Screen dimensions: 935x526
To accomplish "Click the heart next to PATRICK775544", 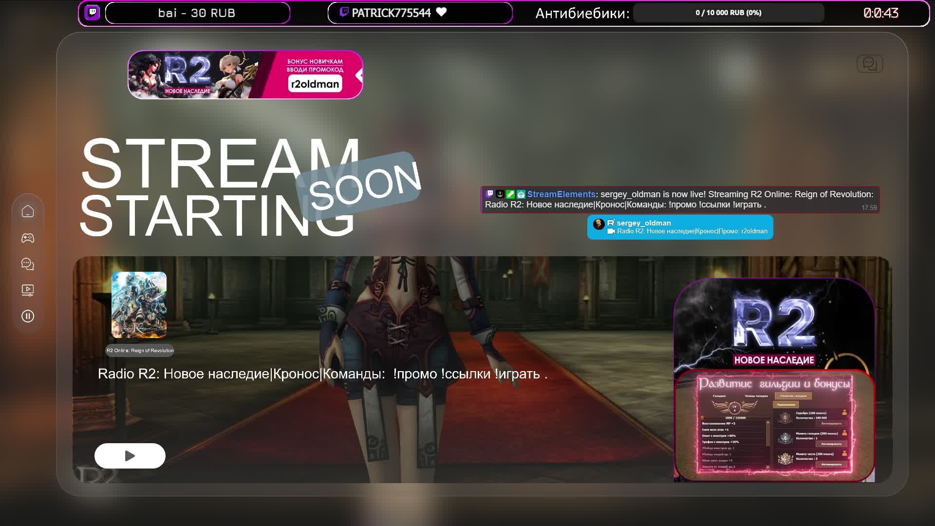I will [x=441, y=12].
